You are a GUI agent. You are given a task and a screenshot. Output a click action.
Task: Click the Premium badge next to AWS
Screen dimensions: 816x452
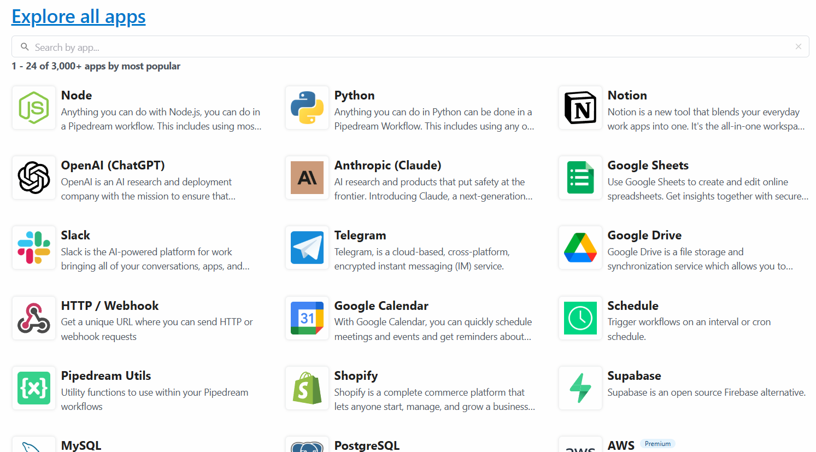pos(658,444)
